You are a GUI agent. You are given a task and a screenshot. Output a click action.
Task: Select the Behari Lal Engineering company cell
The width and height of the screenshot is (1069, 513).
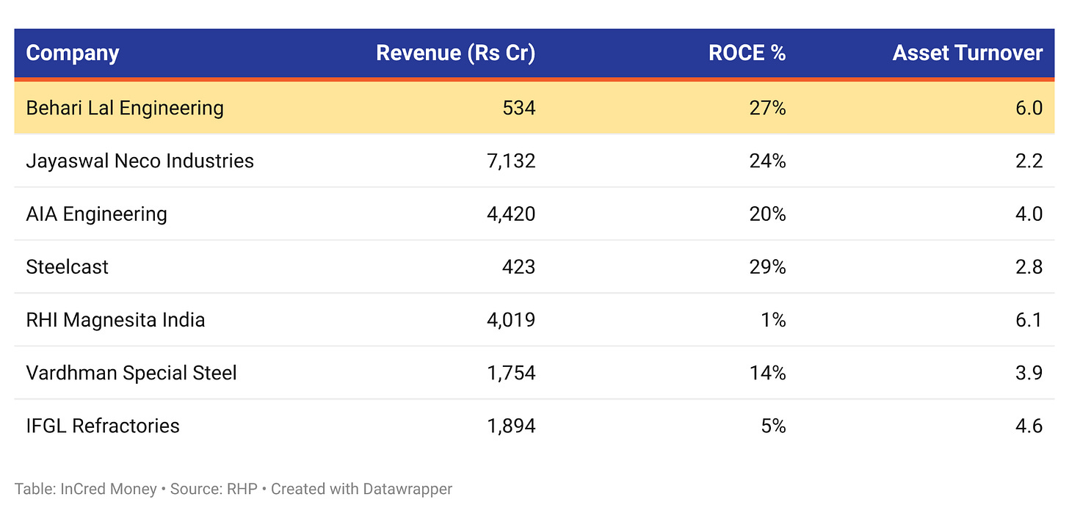click(125, 108)
